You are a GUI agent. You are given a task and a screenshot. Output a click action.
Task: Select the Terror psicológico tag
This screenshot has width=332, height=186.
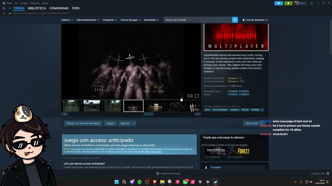coord(220,110)
